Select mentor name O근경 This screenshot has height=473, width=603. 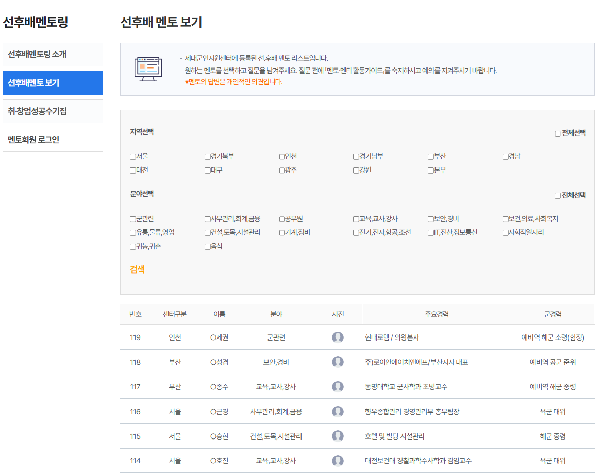pyautogui.click(x=219, y=412)
